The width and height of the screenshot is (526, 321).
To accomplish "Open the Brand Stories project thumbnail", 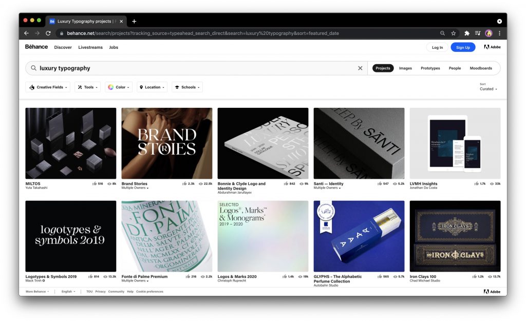I will tap(166, 143).
